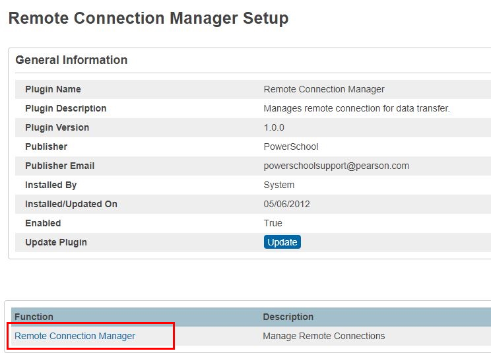Click the Description column header

(x=288, y=317)
